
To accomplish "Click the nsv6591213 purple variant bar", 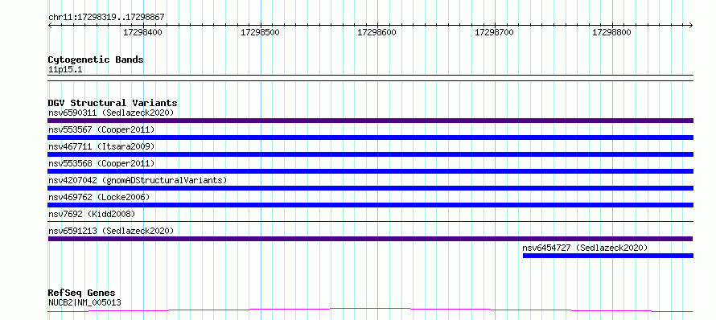I will point(370,239).
